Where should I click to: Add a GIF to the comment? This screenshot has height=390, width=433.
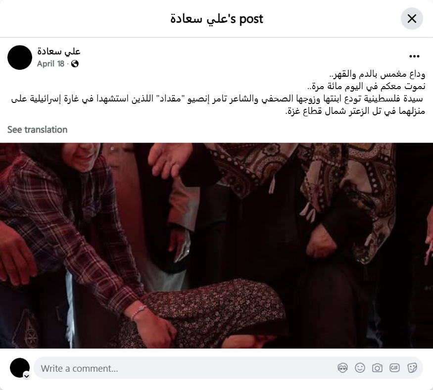394,368
